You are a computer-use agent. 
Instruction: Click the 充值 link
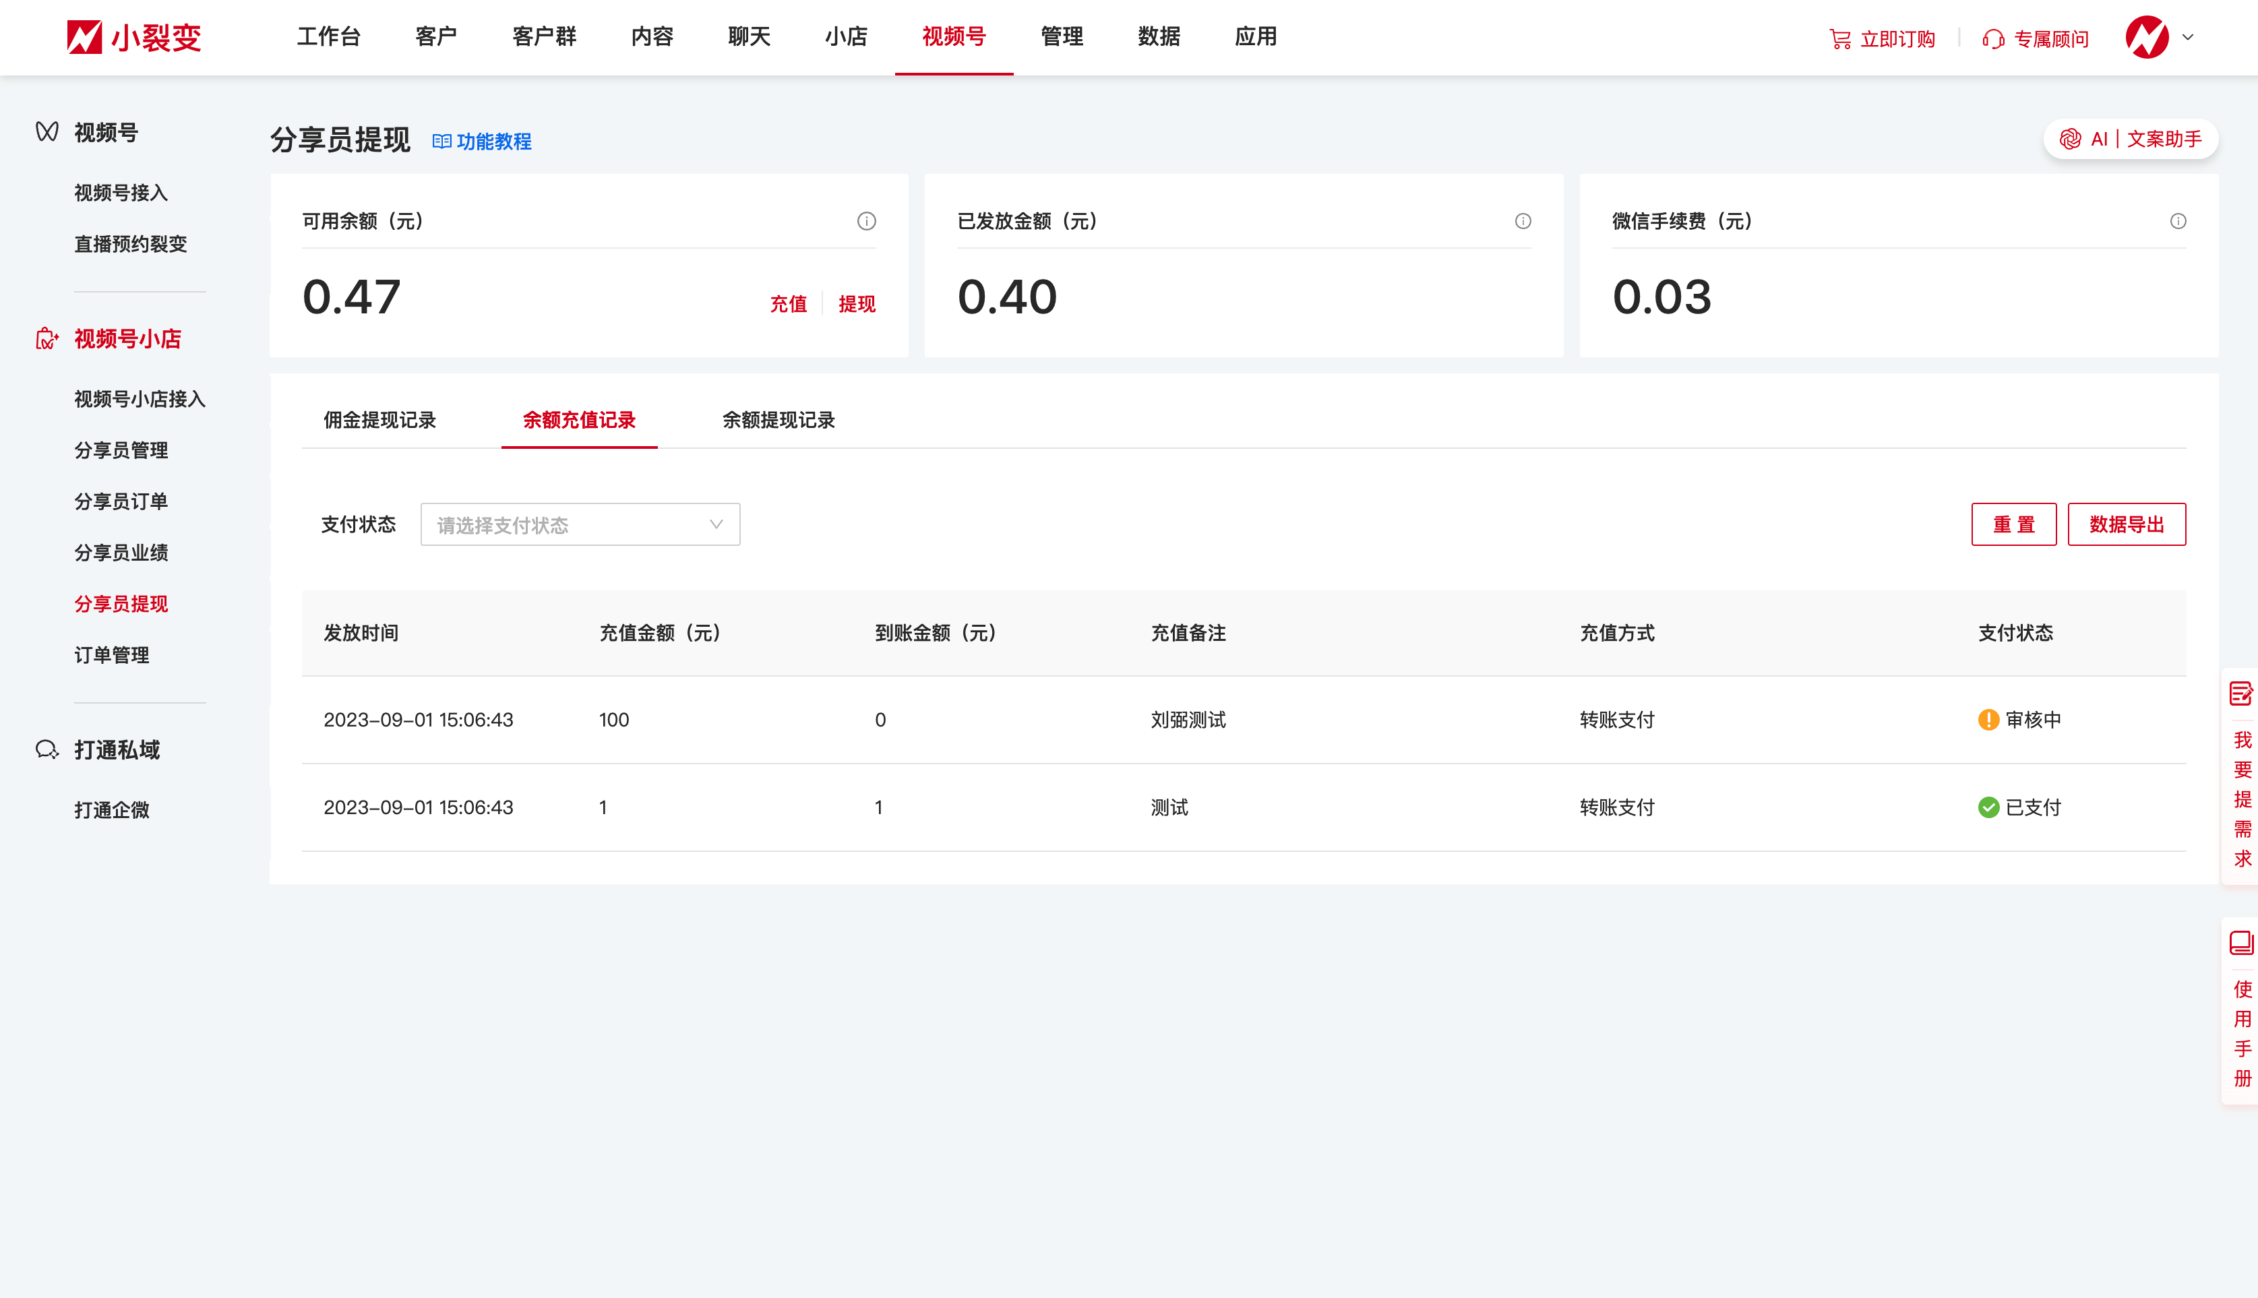(788, 304)
